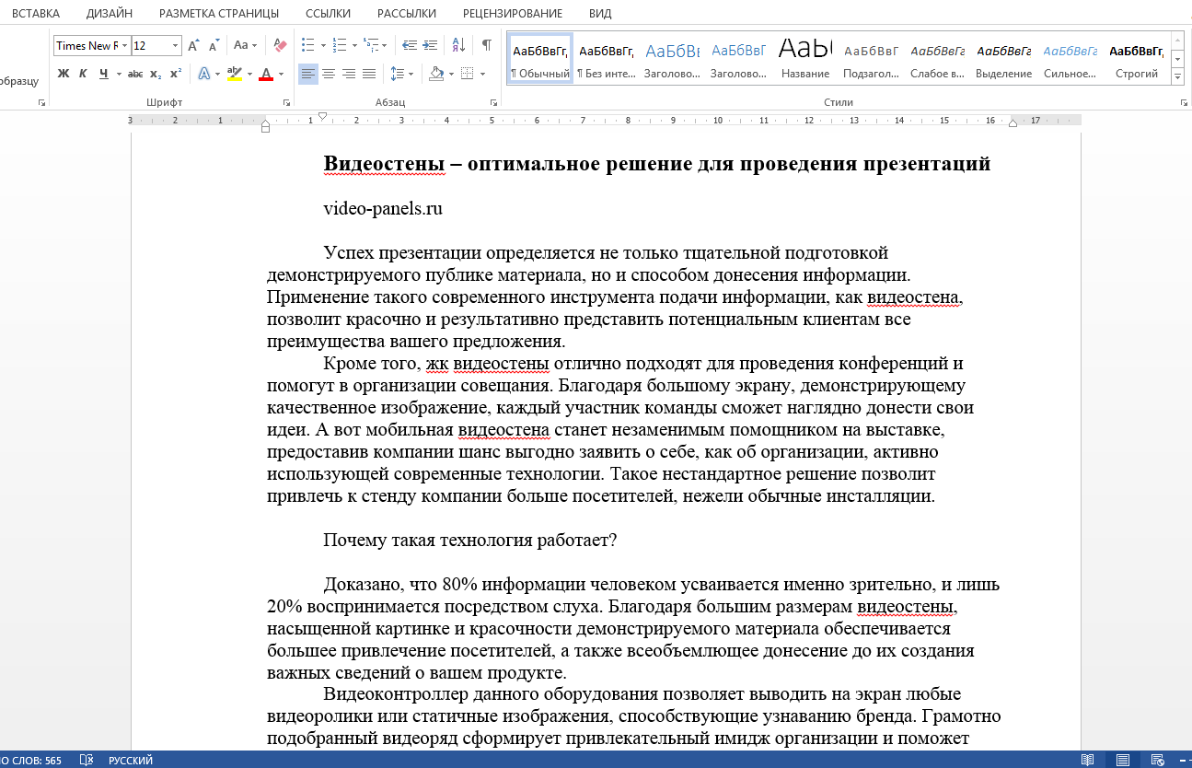Screen dimensions: 1192x768
Task: Apply the Без интервала style
Action: click(x=606, y=59)
